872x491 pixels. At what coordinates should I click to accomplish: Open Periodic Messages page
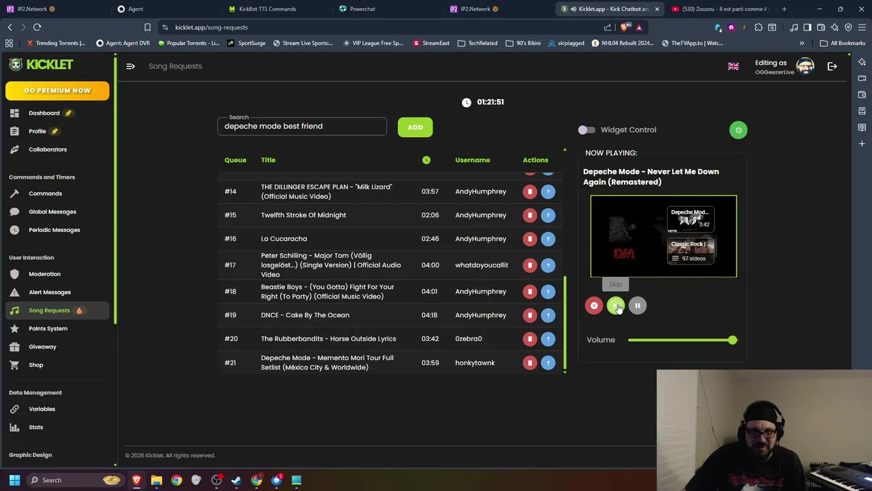coord(54,230)
